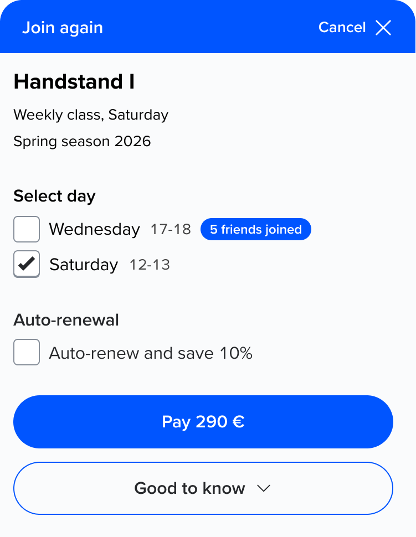Click the Select day heading
Screen dimensions: 416x537
point(54,196)
